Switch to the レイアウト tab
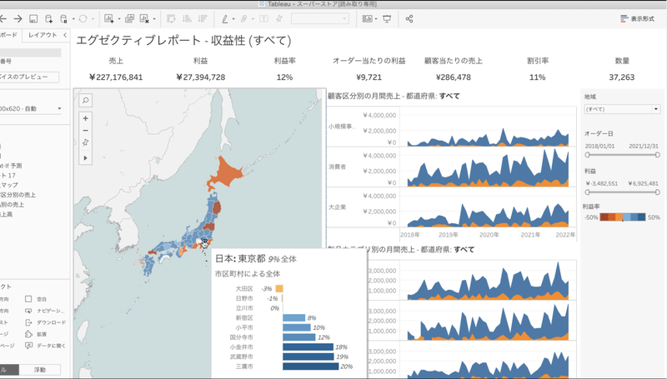 click(43, 35)
